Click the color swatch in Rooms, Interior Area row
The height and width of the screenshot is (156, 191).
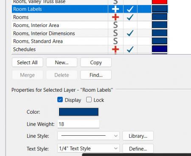click(x=160, y=25)
